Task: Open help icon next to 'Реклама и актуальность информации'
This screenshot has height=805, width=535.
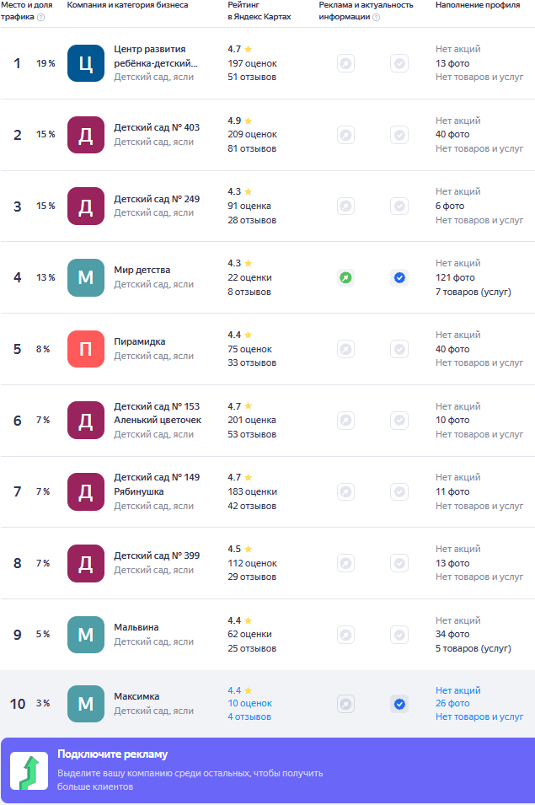Action: (376, 17)
